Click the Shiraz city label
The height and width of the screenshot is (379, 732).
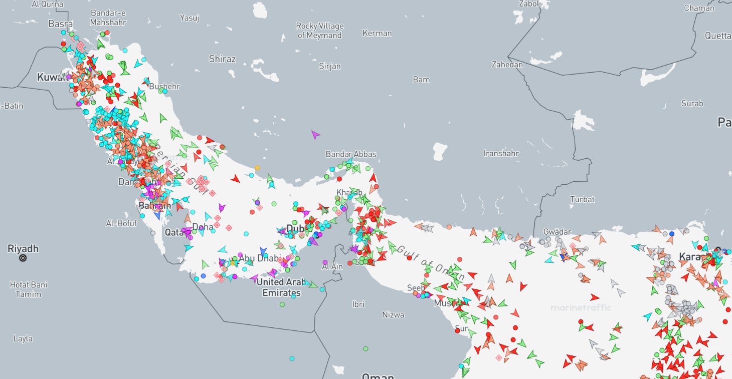tap(222, 59)
